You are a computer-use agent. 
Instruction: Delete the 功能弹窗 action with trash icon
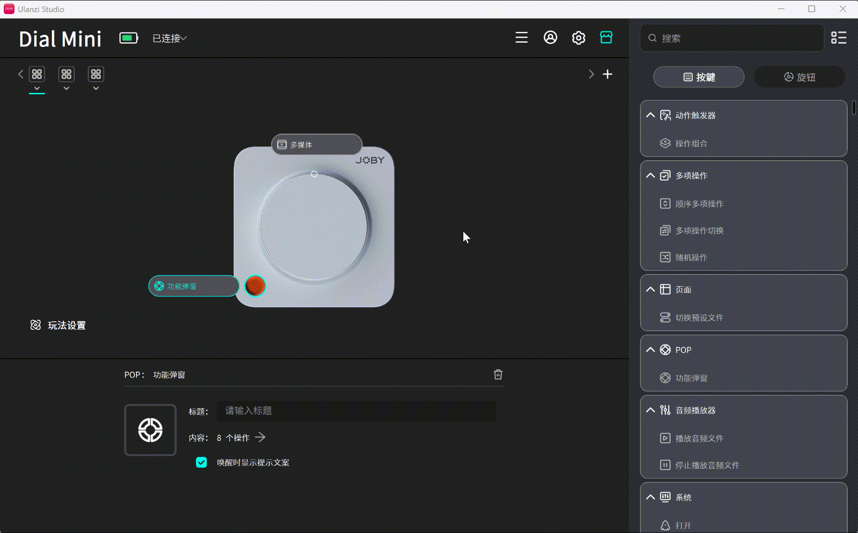[x=498, y=374]
